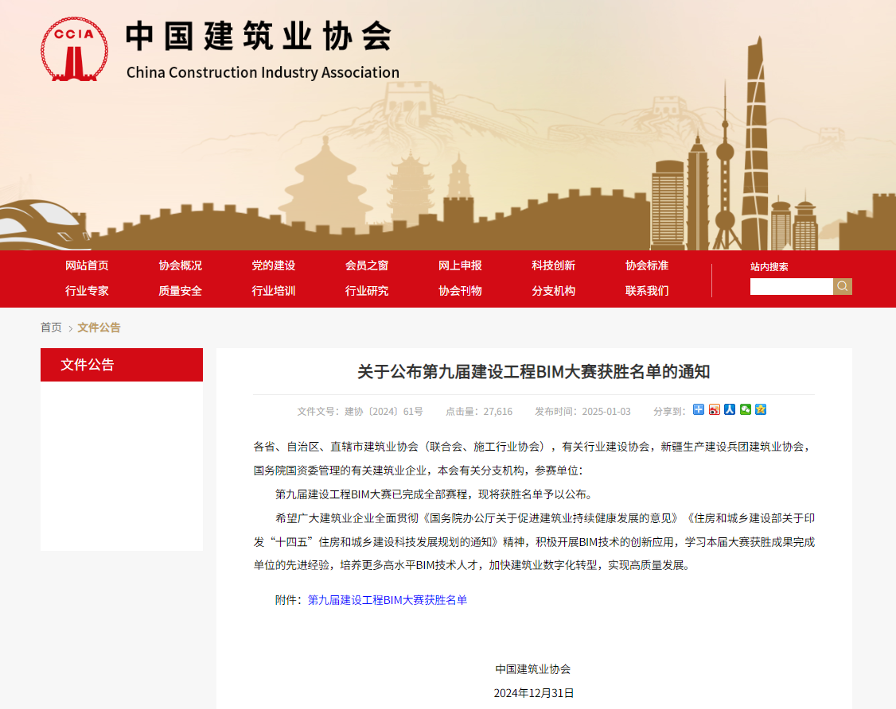Image resolution: width=896 pixels, height=709 pixels.
Task: Navigate to 会员之窗
Action: click(x=366, y=265)
